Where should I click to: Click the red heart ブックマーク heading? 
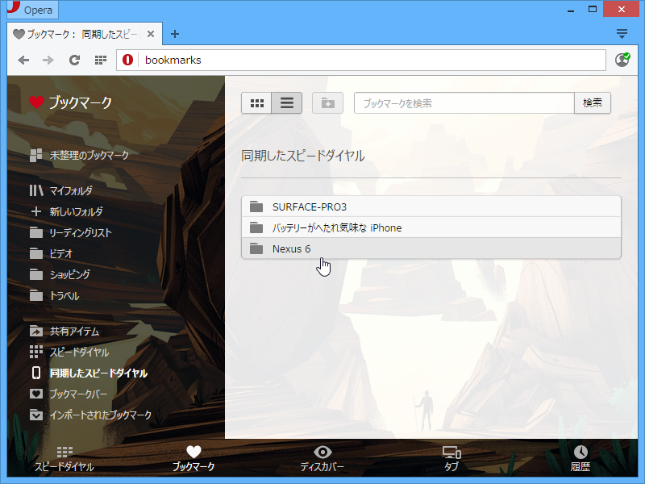pos(70,102)
